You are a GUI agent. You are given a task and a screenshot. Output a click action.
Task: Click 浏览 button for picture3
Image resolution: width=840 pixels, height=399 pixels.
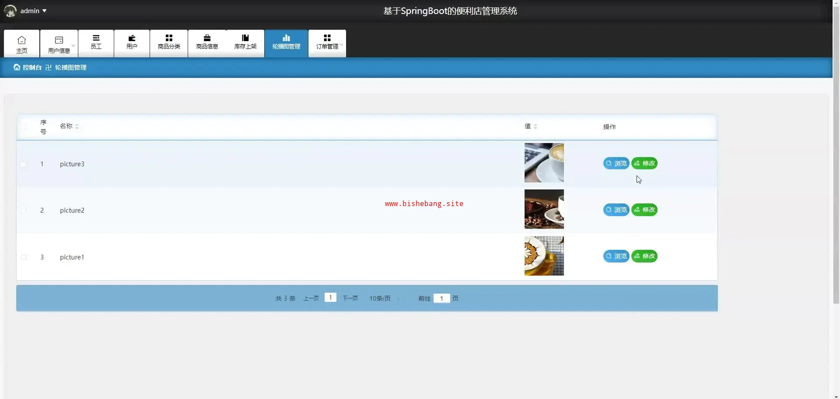pos(616,163)
